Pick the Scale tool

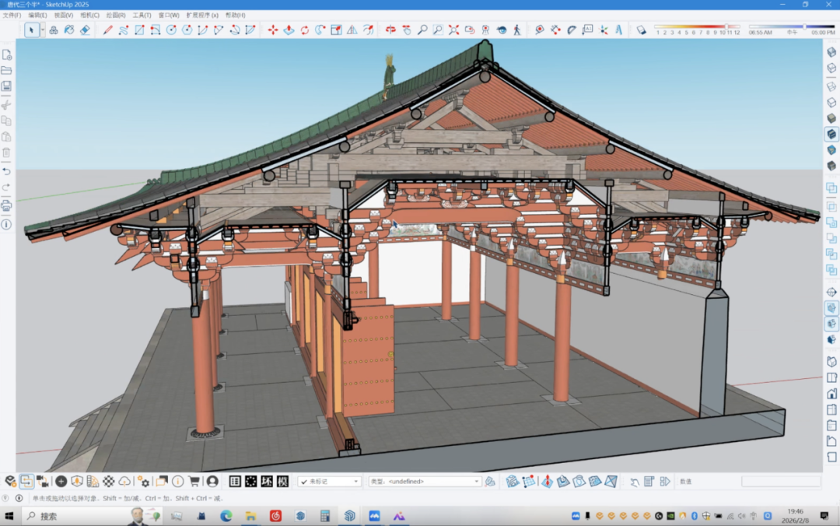pyautogui.click(x=336, y=30)
